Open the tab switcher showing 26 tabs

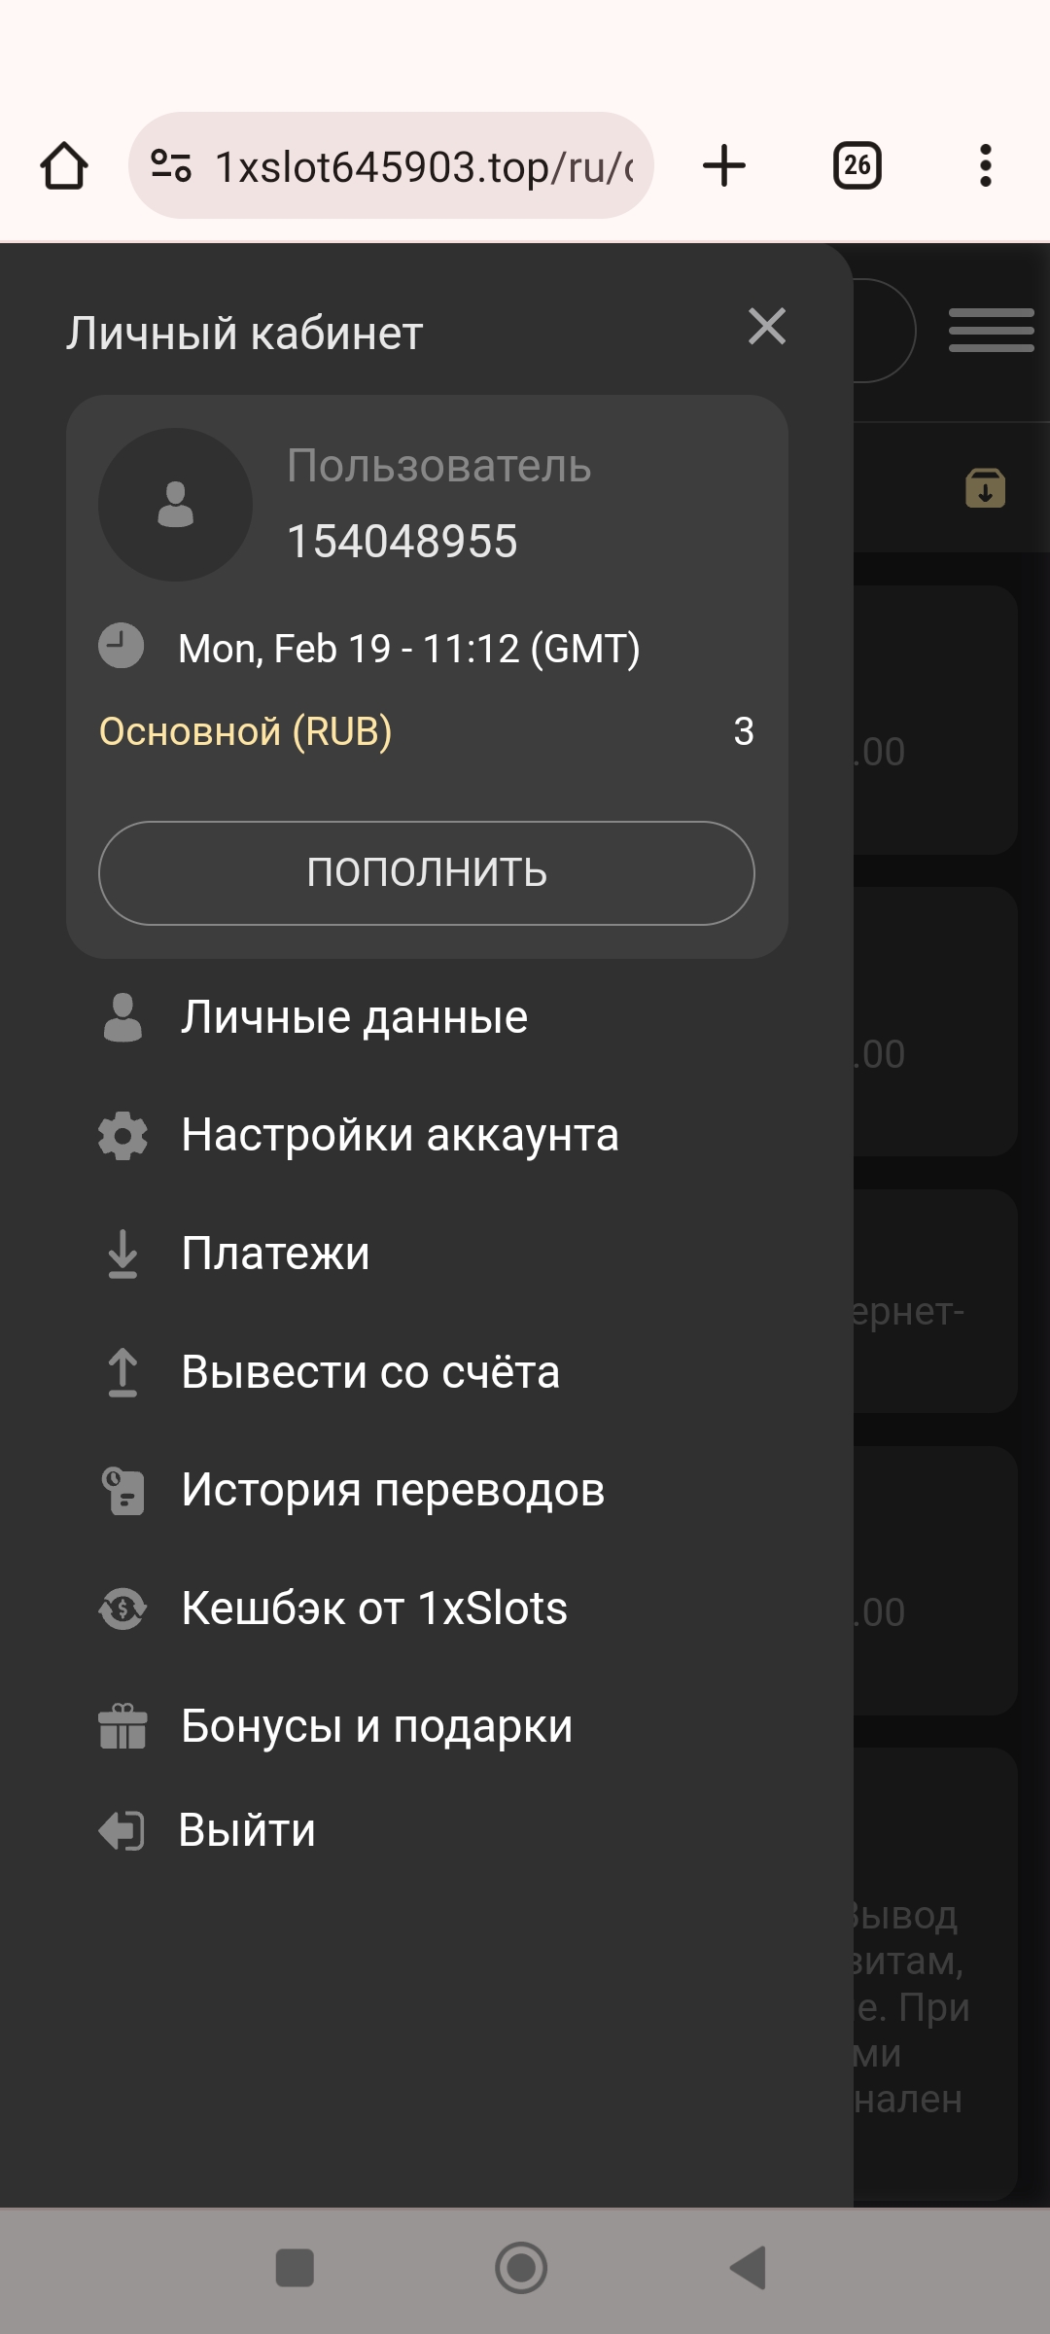857,165
